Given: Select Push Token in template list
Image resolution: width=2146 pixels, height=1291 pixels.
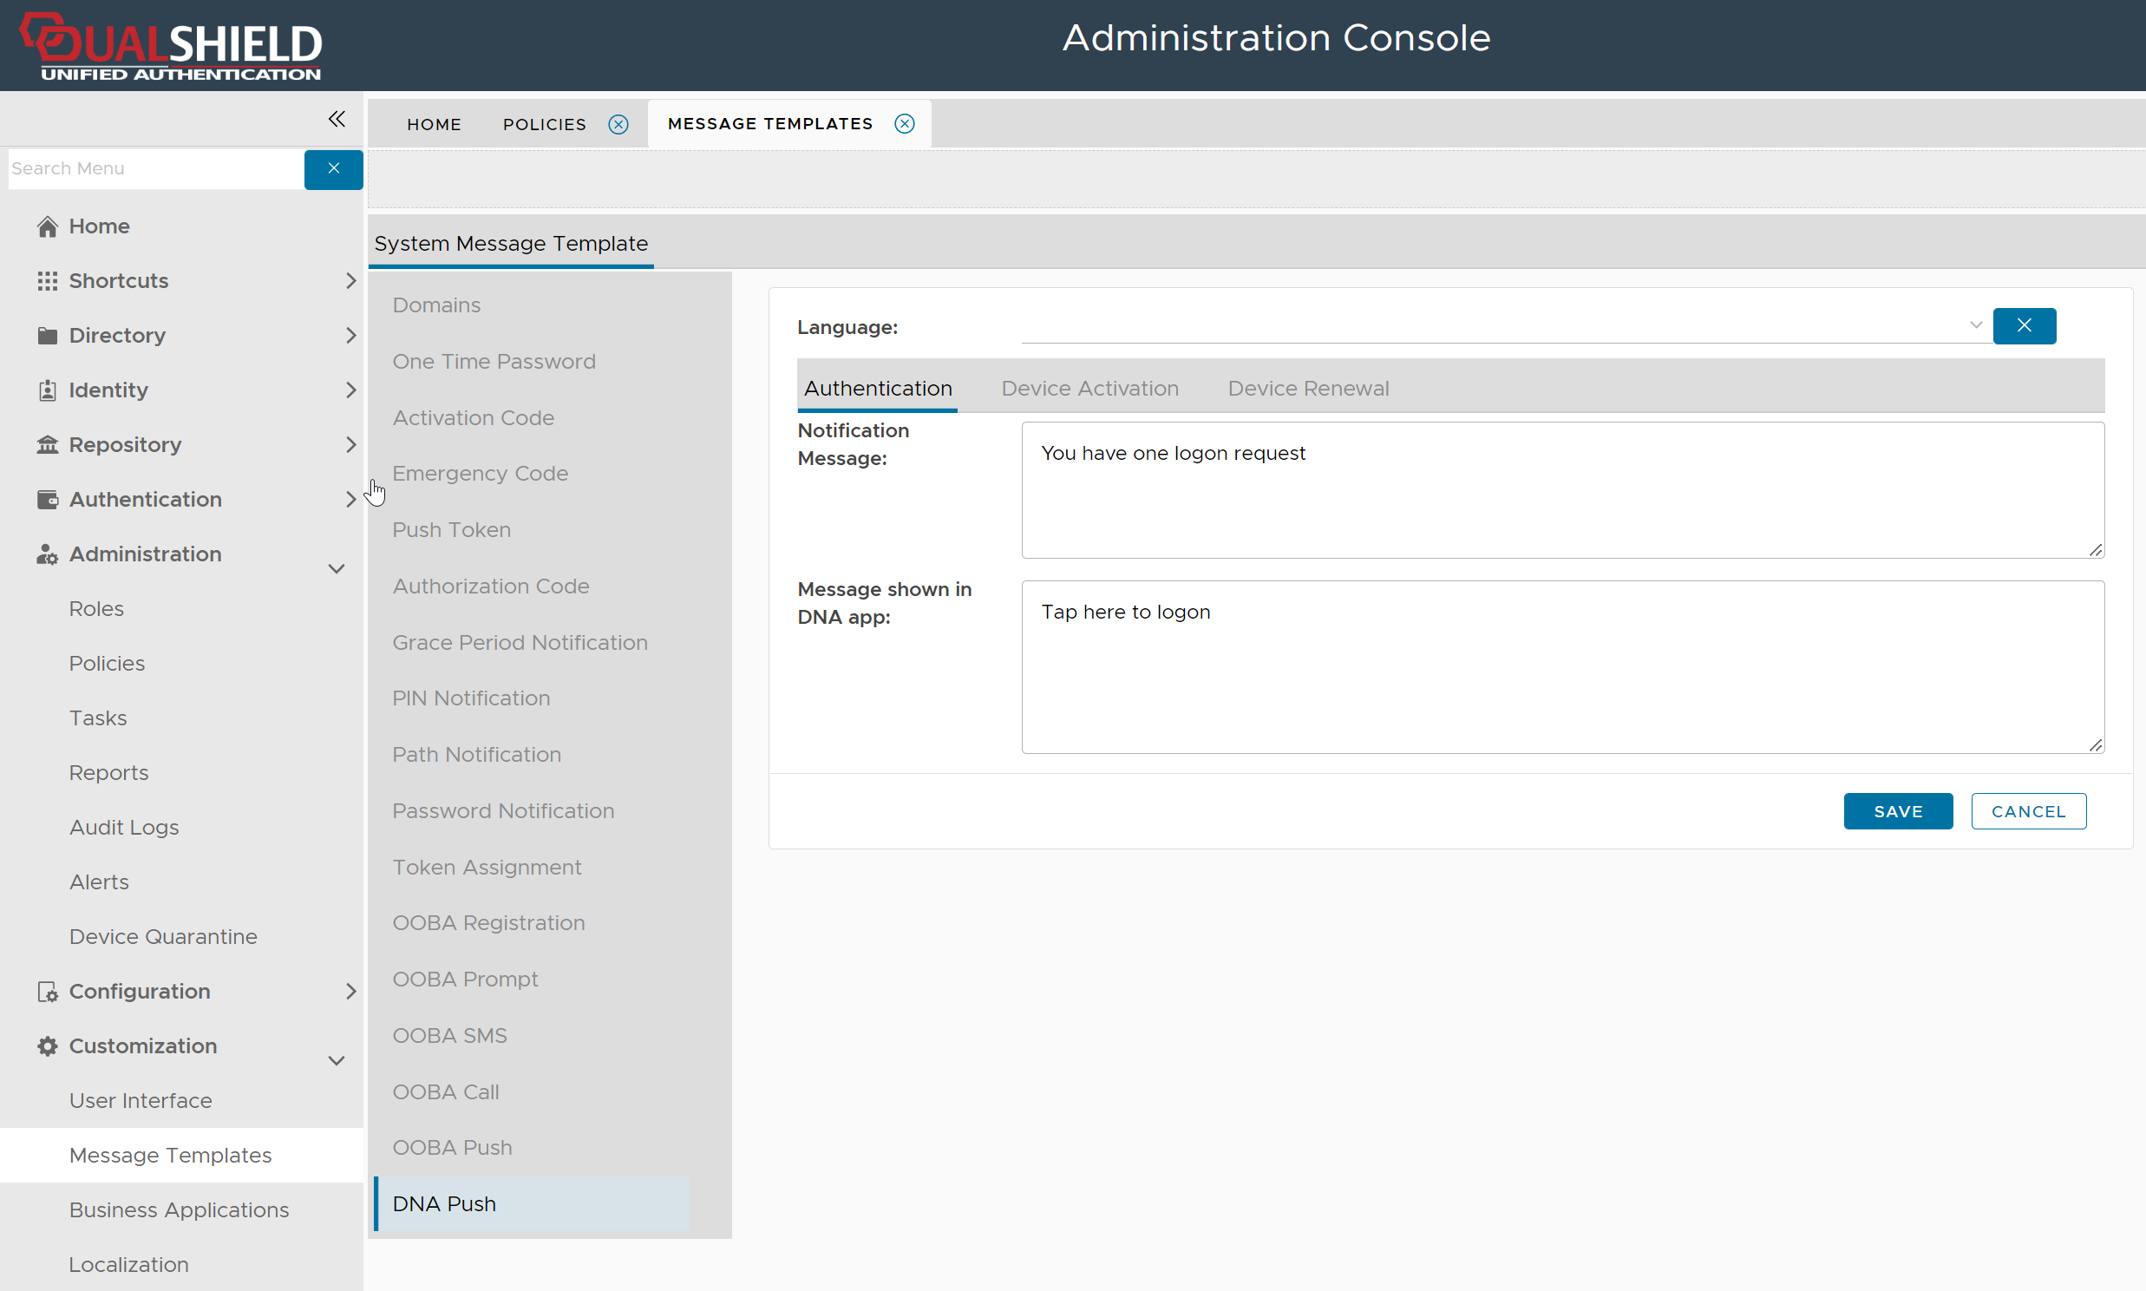Looking at the screenshot, I should click(x=451, y=530).
